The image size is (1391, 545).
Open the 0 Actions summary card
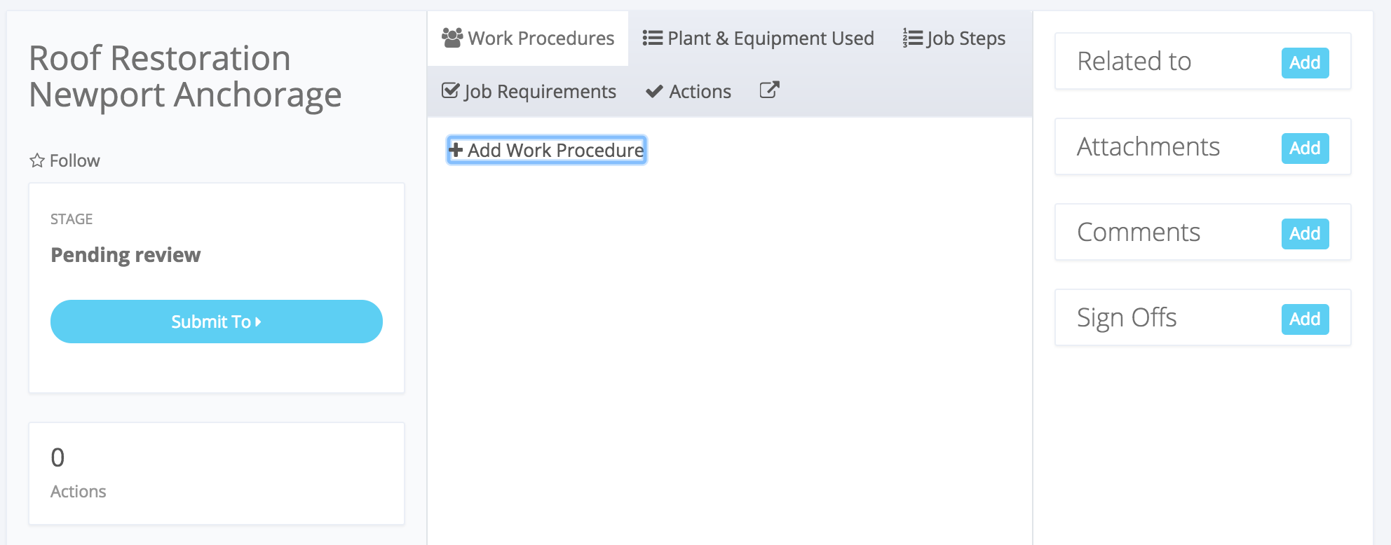point(216,473)
